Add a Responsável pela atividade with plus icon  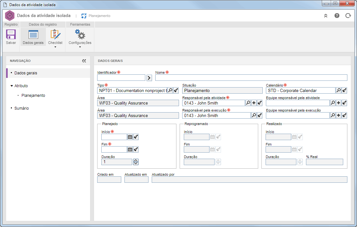click(x=254, y=103)
